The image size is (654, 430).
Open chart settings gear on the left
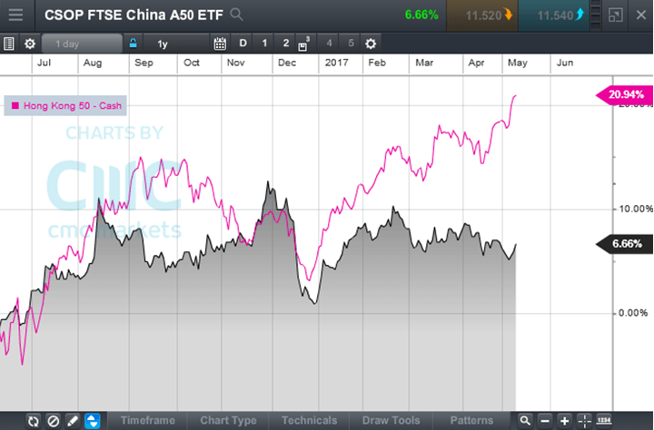pos(30,44)
